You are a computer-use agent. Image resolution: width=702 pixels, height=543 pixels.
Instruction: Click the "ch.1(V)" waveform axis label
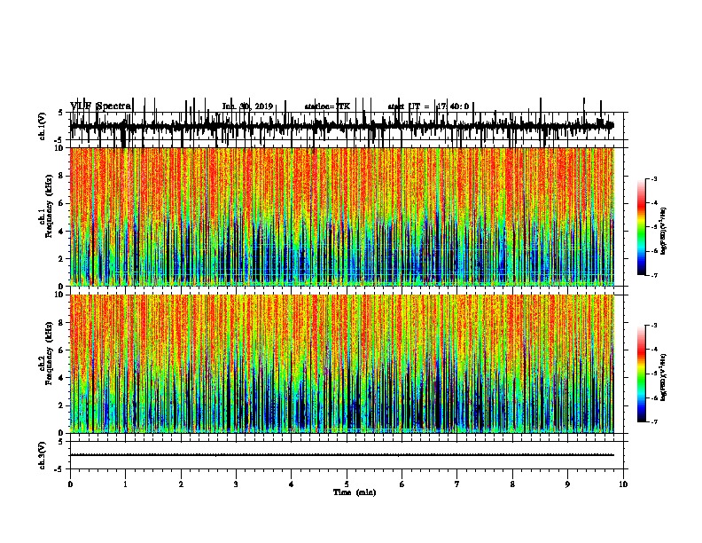tap(43, 126)
